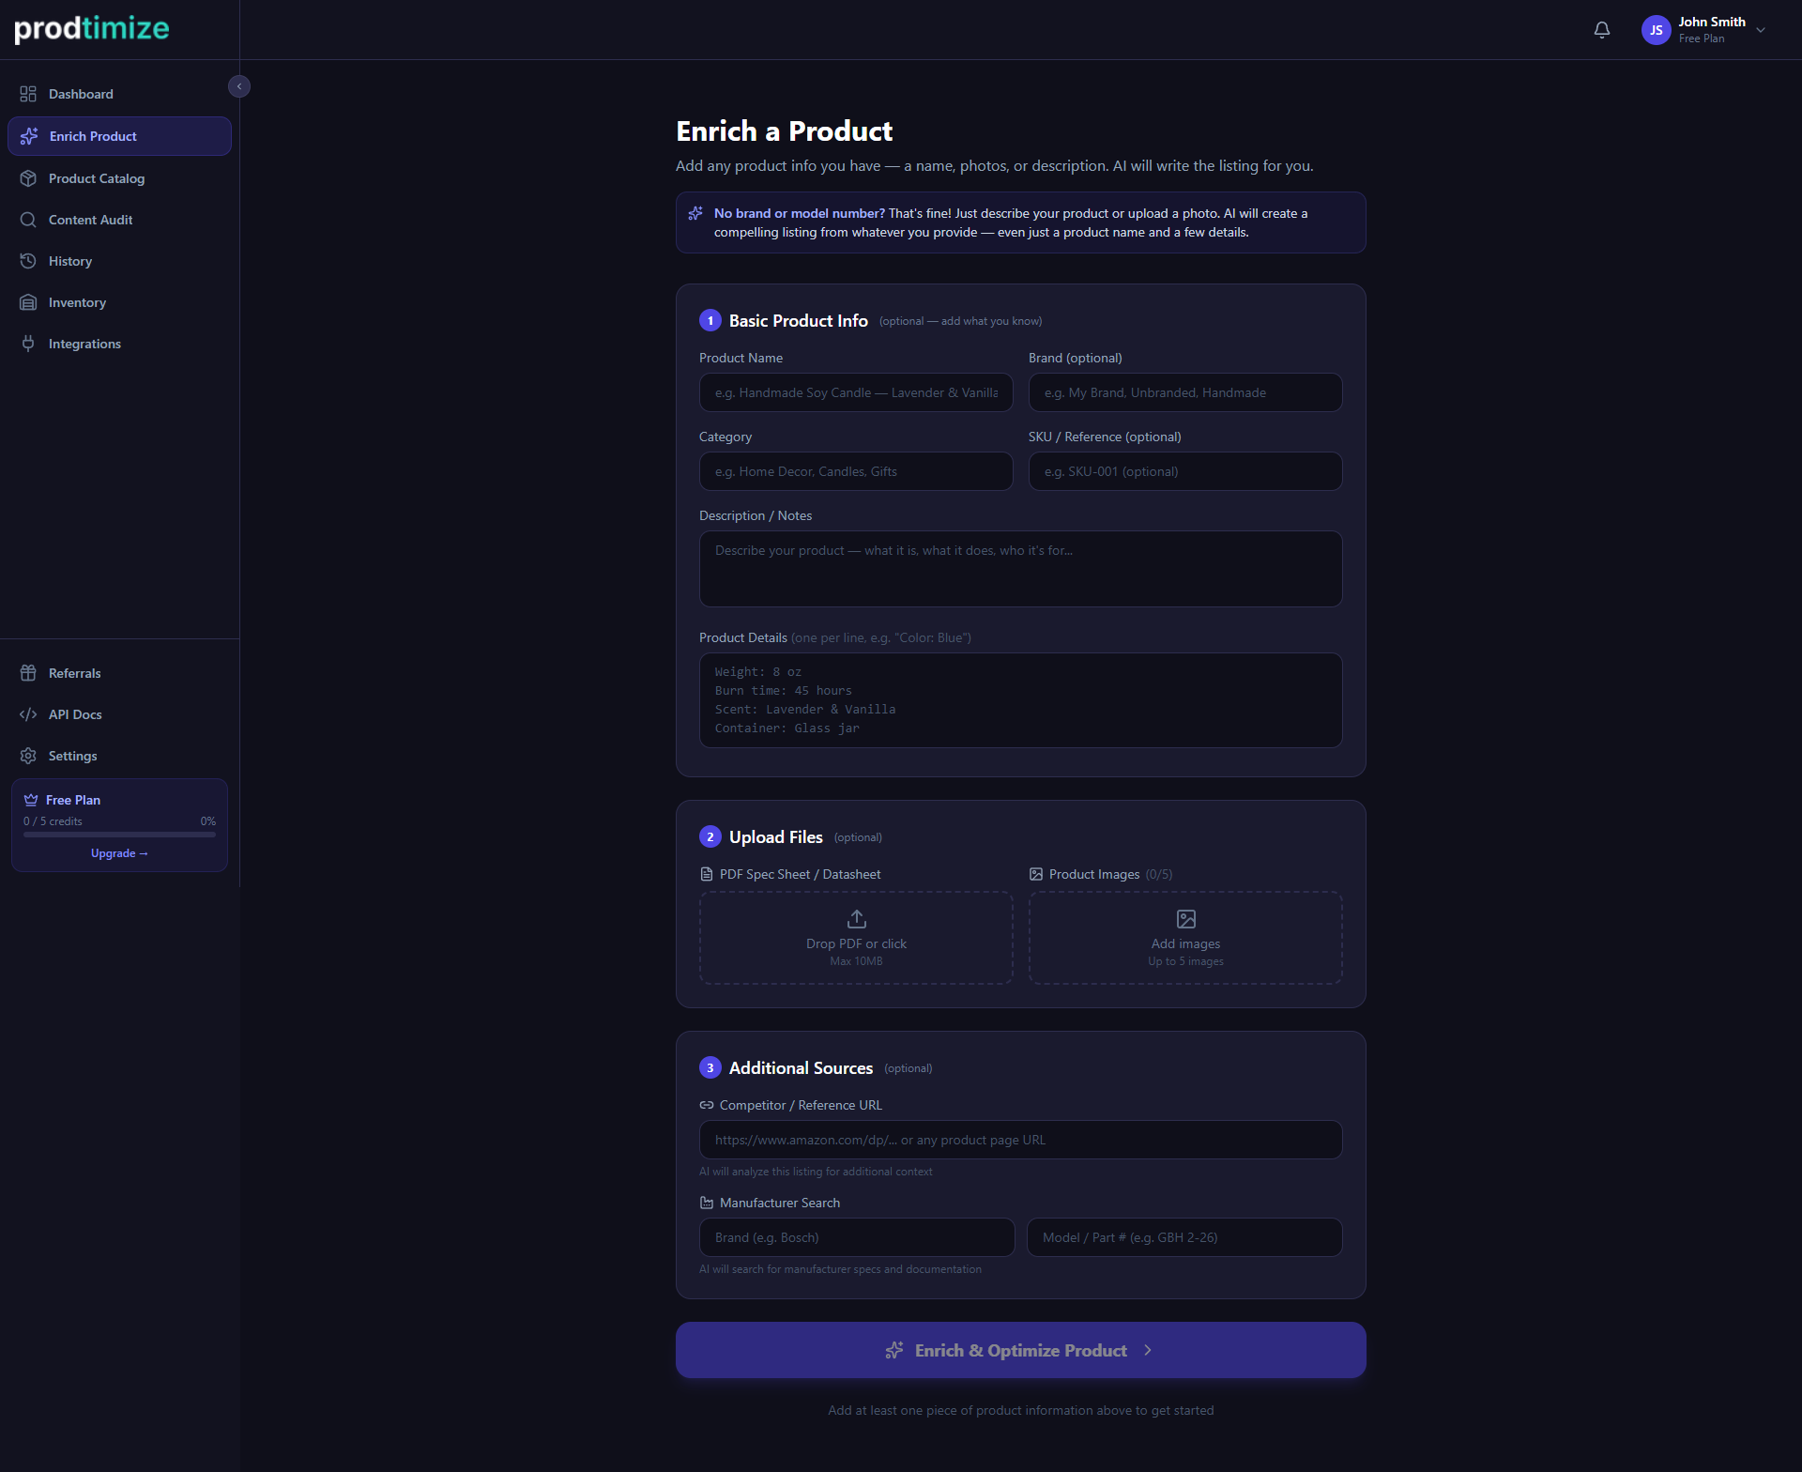This screenshot has width=1802, height=1472.
Task: Open Settings with the gear icon
Action: (28, 756)
